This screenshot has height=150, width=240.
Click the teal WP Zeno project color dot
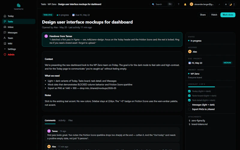189,73
